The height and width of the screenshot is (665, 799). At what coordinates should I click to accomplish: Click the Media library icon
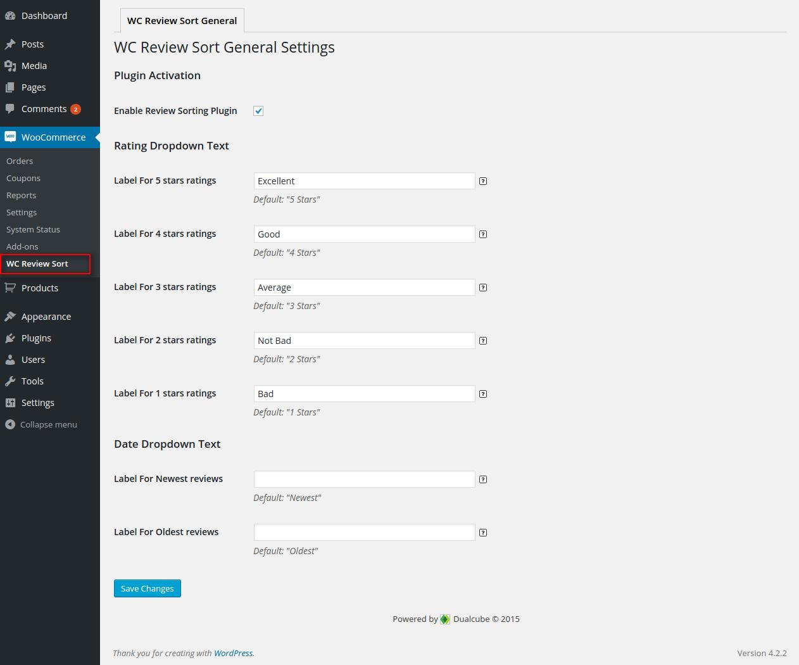pos(10,66)
